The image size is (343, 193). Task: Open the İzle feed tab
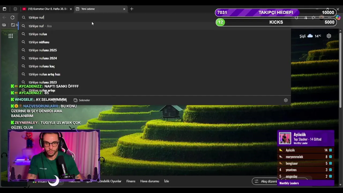tap(166, 181)
